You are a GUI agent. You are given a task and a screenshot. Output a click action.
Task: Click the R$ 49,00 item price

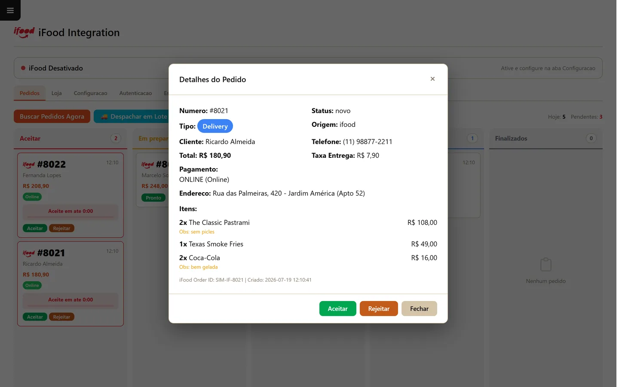[x=424, y=244]
